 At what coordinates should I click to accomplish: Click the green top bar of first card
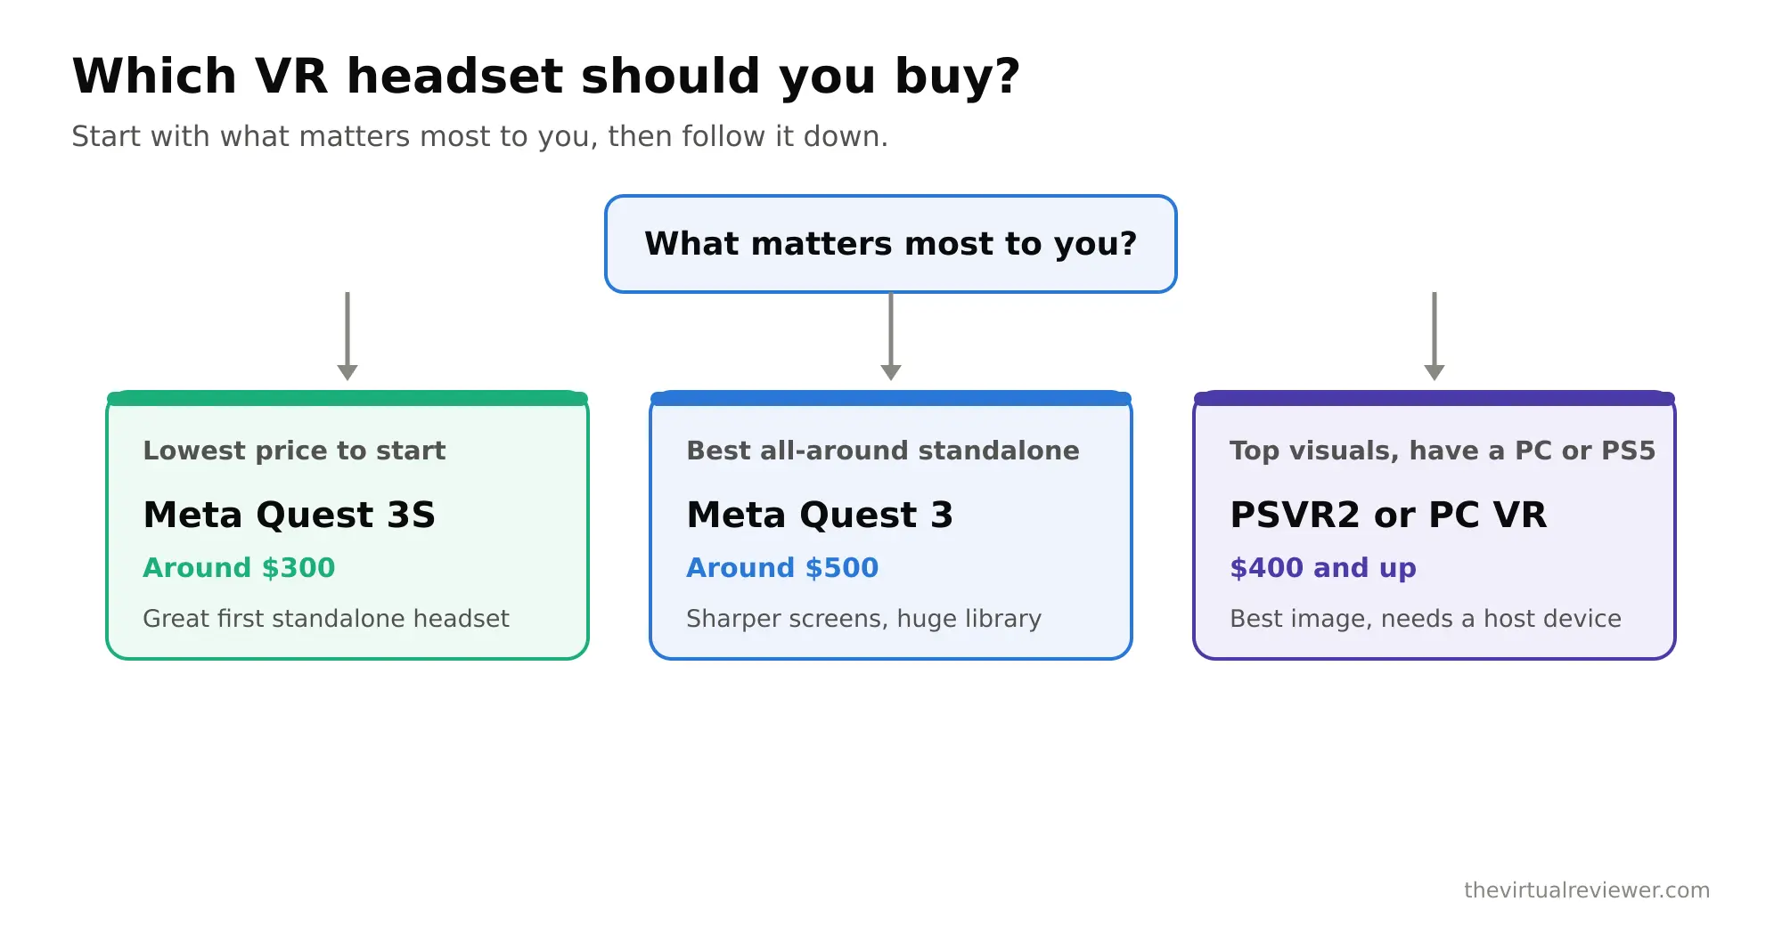pos(347,398)
